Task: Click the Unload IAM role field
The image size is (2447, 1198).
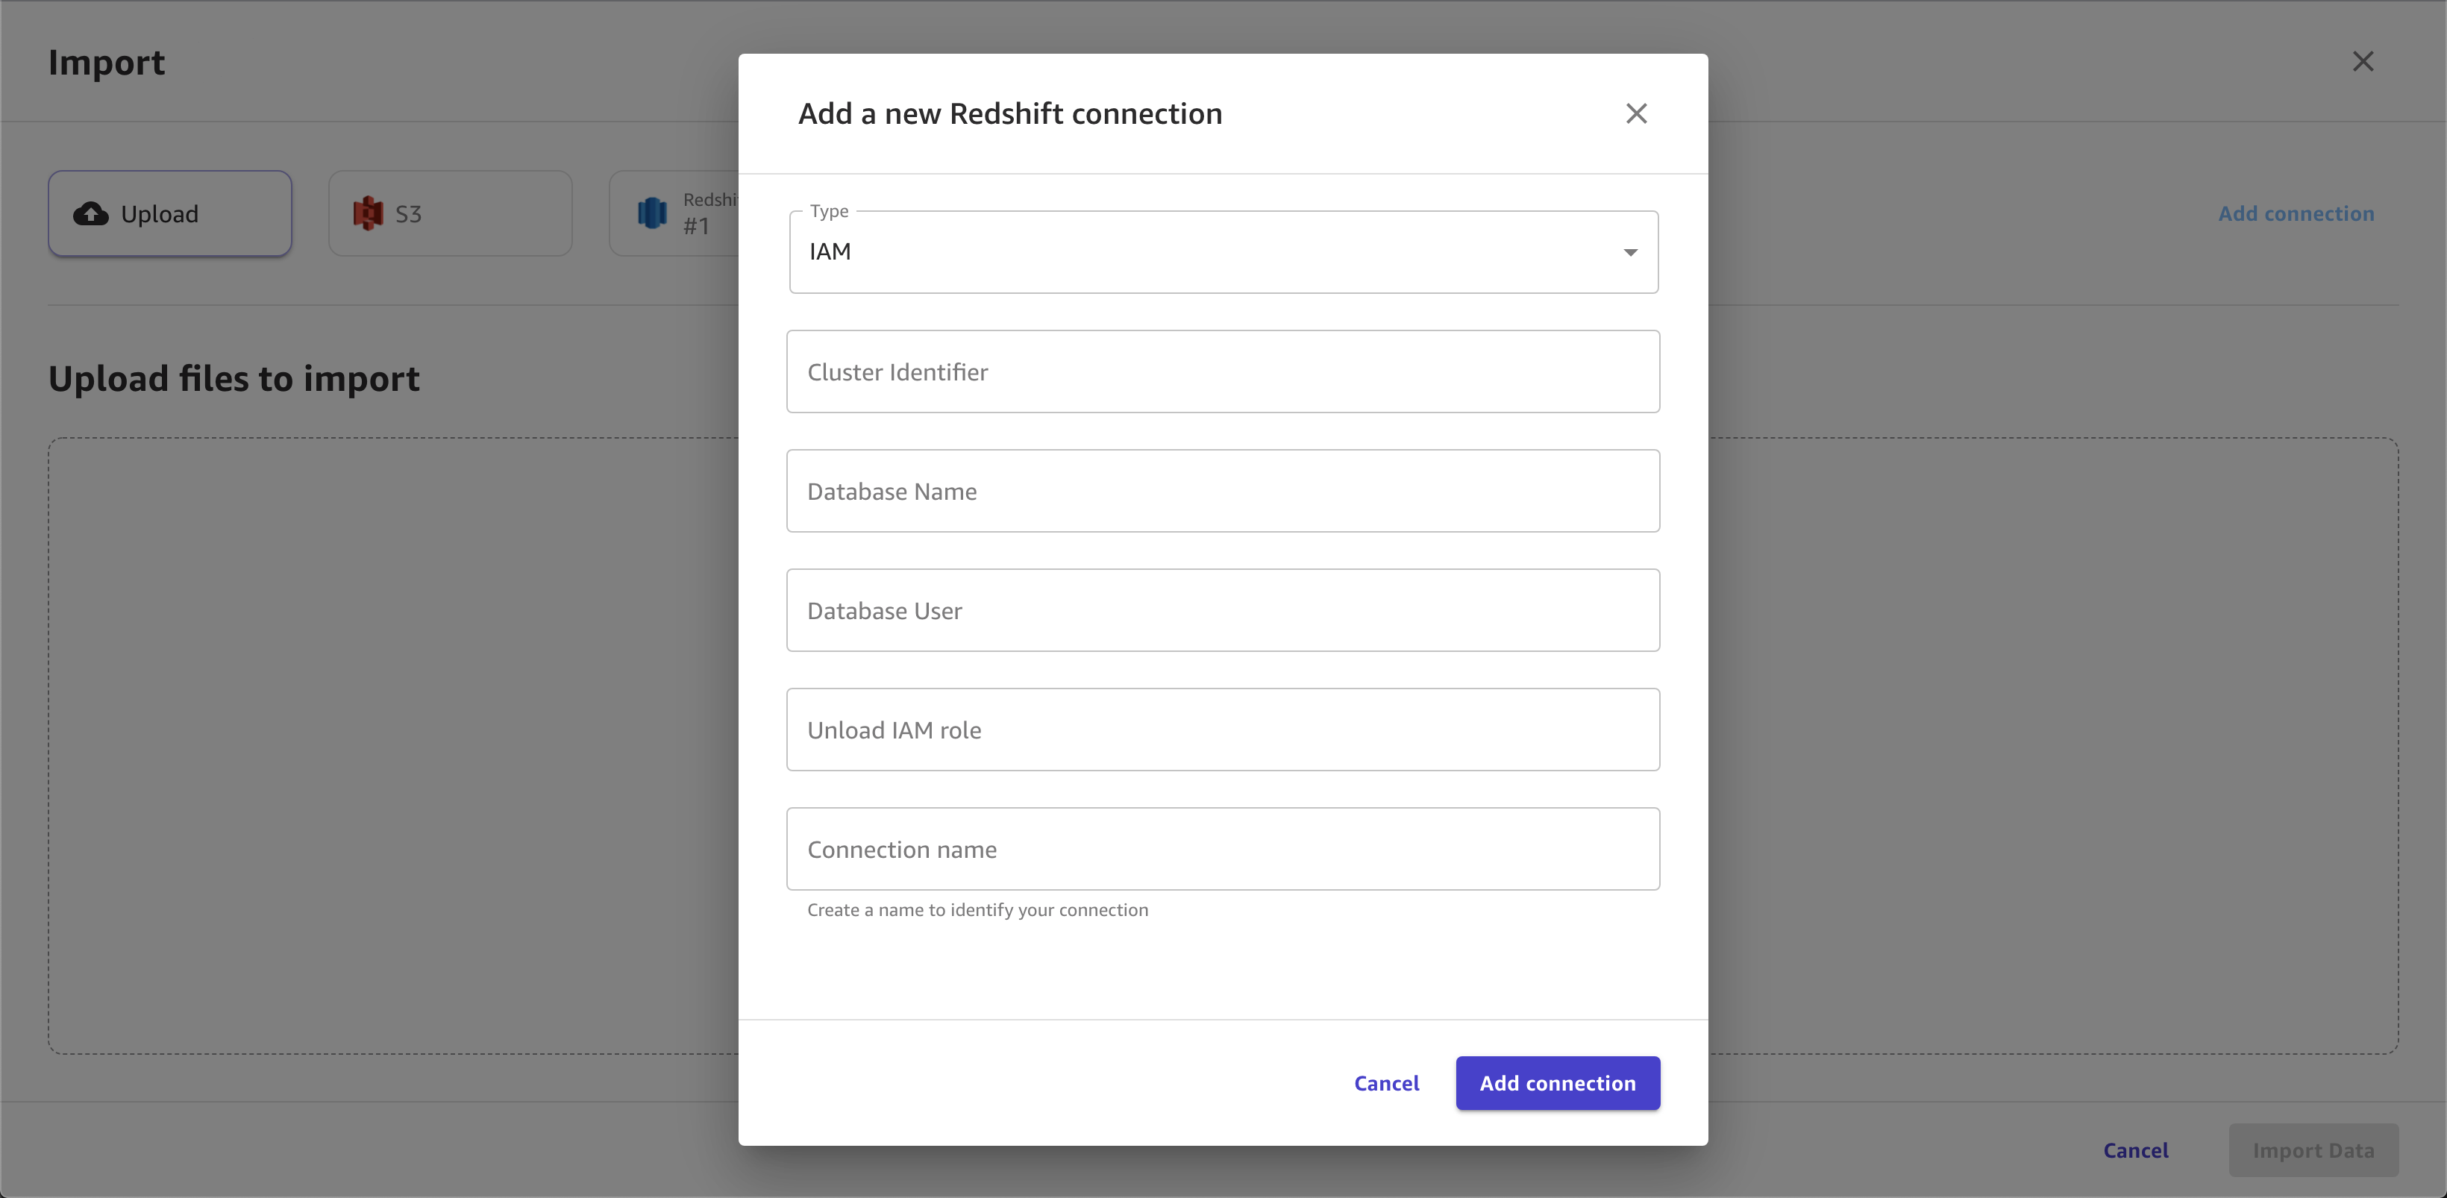Action: coord(1223,729)
